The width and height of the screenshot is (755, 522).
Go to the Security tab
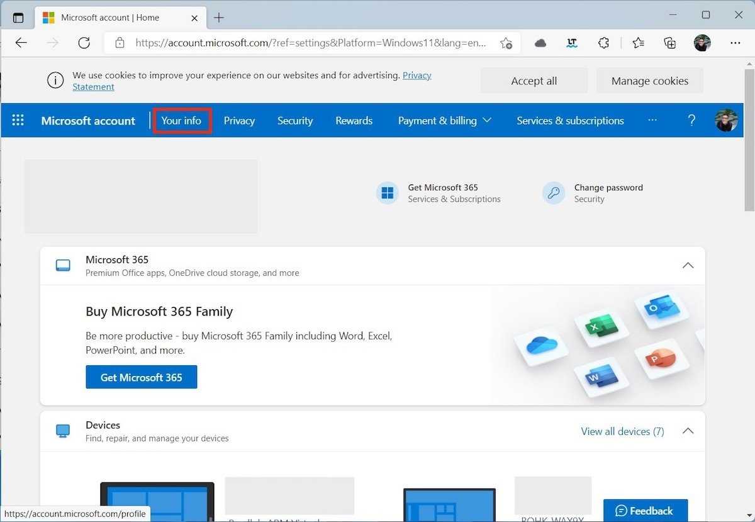coord(294,120)
